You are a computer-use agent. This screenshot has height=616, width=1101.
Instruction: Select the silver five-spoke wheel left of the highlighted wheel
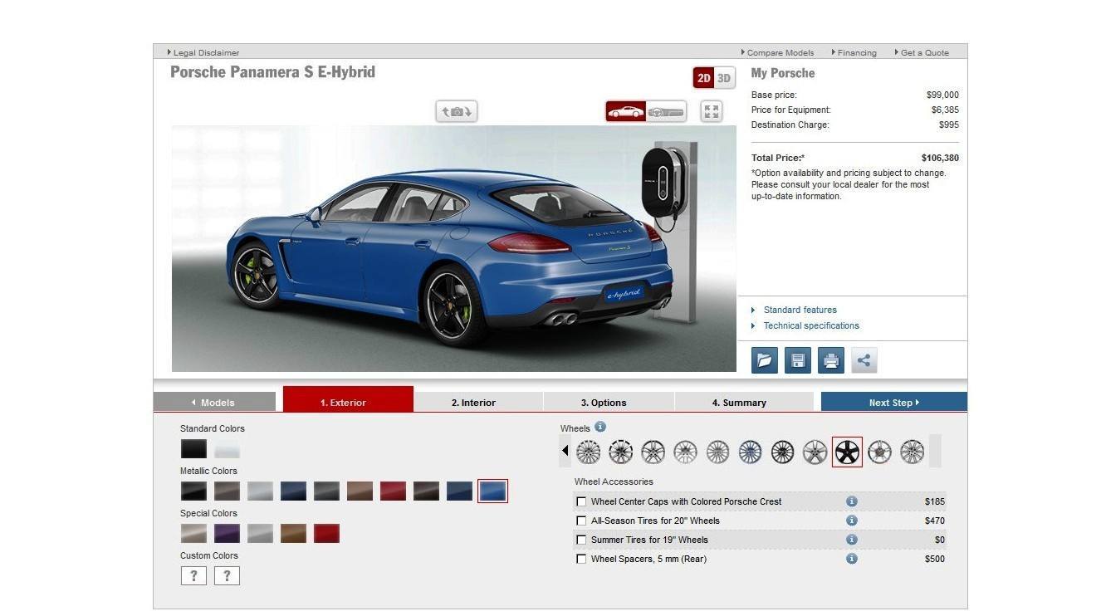click(x=815, y=452)
